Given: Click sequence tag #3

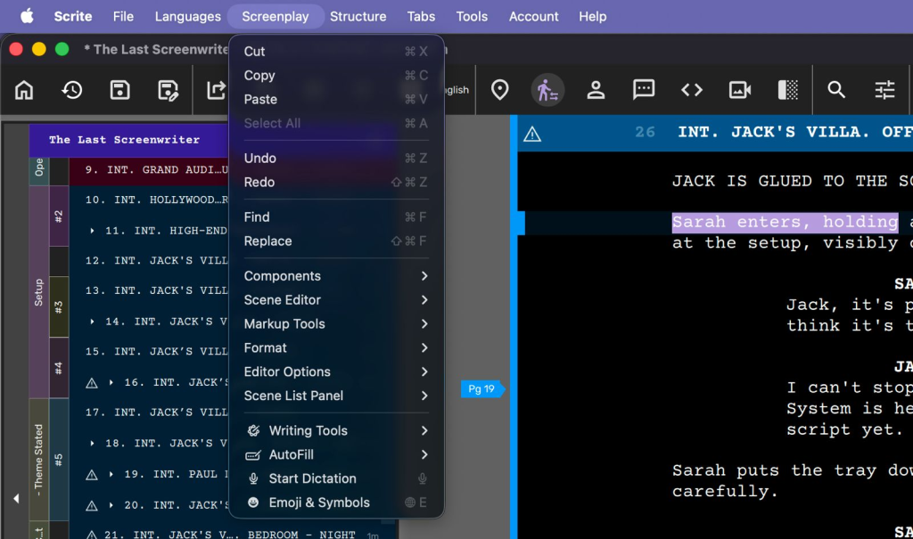Looking at the screenshot, I should 58,306.
